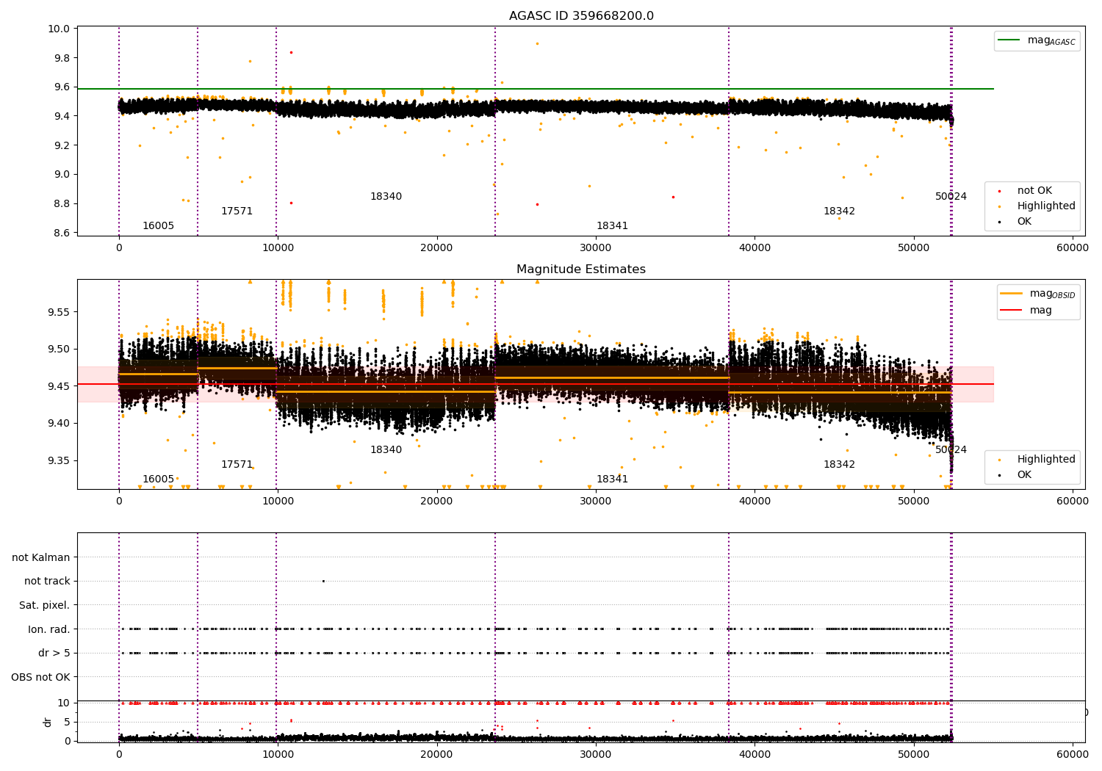Click the 9.45 y-axis tick label
This screenshot has width=1102, height=771.
coord(60,386)
